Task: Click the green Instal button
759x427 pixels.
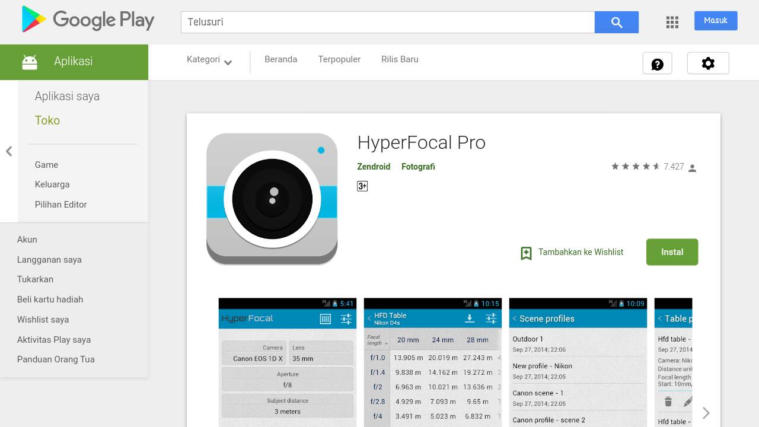Action: coord(672,252)
